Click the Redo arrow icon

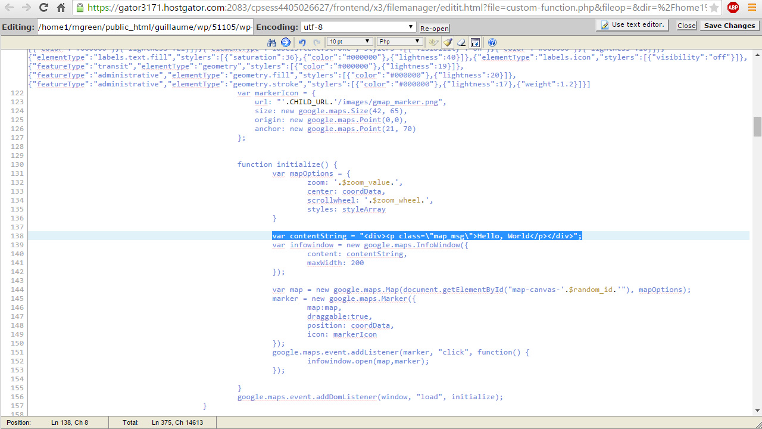pyautogui.click(x=317, y=42)
